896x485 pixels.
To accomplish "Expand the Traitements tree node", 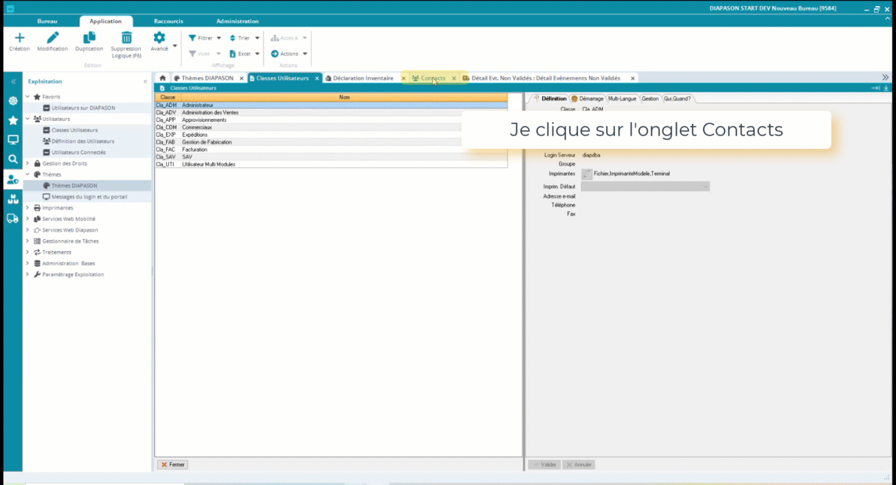I will (x=28, y=252).
